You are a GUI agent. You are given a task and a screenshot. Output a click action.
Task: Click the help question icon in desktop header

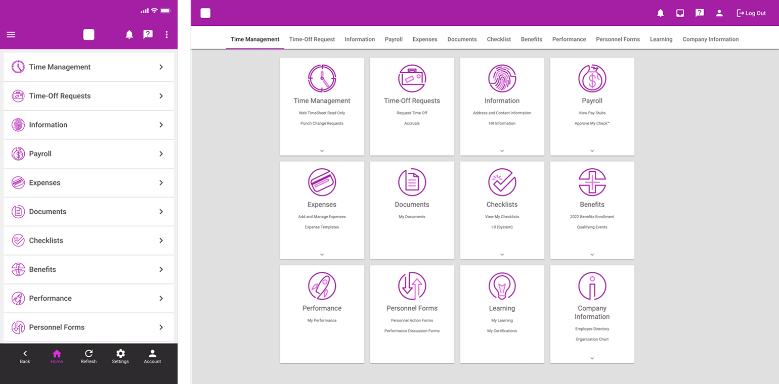point(700,13)
